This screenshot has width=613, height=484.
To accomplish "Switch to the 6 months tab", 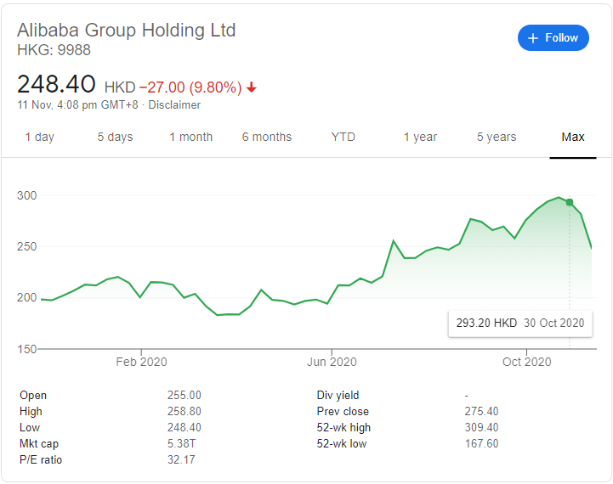I will click(x=267, y=137).
